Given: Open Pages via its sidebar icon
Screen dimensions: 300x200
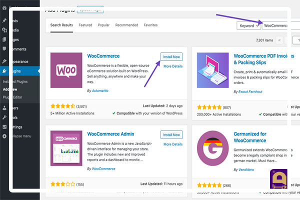Looking at the screenshot, I should click(4, 39).
